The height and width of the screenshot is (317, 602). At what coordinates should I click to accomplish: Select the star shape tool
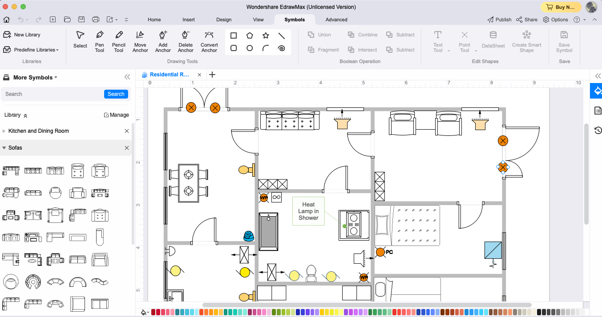pos(266,36)
